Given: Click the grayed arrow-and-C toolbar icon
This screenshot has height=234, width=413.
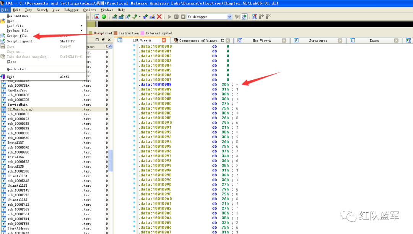Looking at the screenshot, I should (237, 17).
